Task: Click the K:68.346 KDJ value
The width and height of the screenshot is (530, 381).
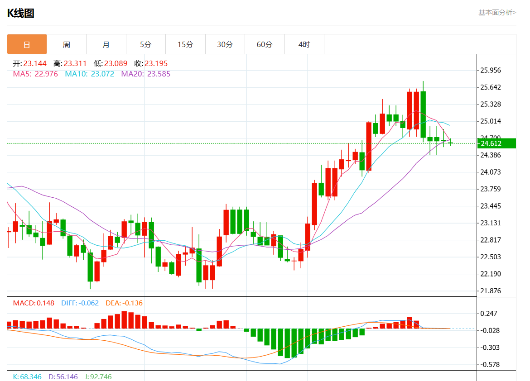Action: click(27, 376)
